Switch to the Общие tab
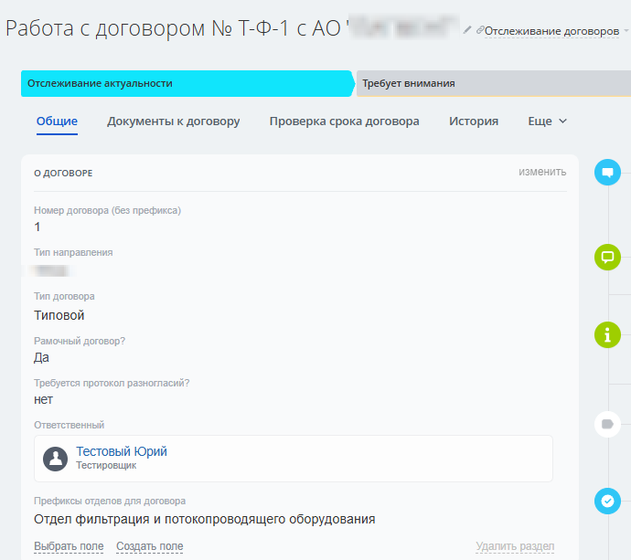Image resolution: width=631 pixels, height=560 pixels. point(57,121)
